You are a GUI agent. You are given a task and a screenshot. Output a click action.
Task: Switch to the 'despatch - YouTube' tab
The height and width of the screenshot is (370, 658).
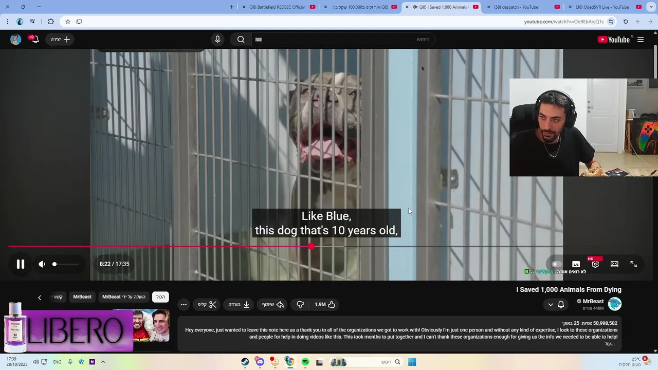(x=523, y=7)
